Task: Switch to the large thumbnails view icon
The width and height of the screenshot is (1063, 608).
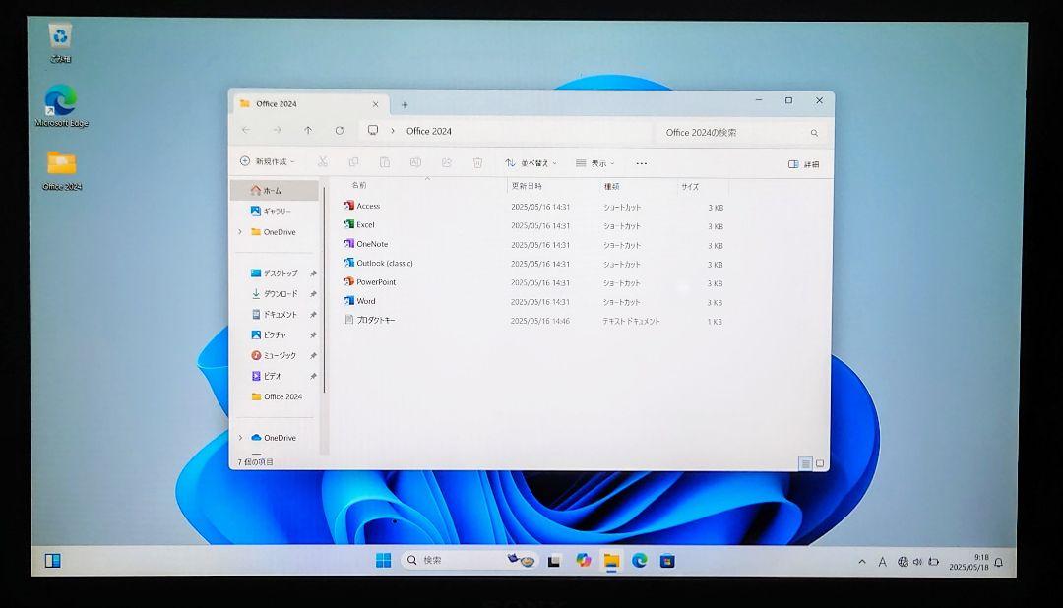Action: tap(820, 463)
